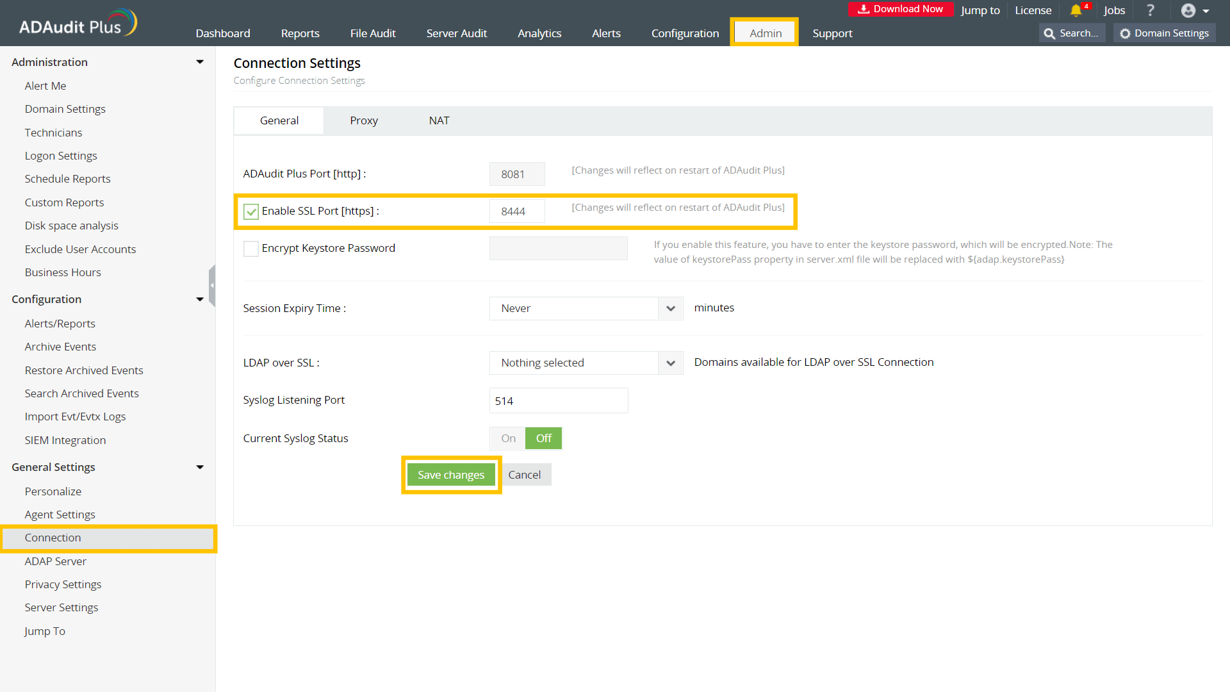Viewport: 1230px width, 692px height.
Task: Open the notifications bell icon
Action: [1076, 10]
